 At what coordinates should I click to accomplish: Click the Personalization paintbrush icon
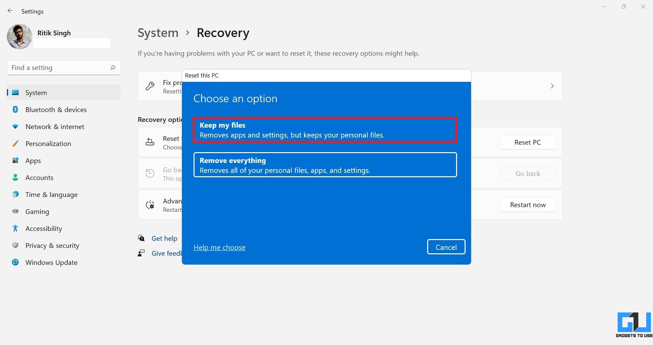(x=15, y=143)
